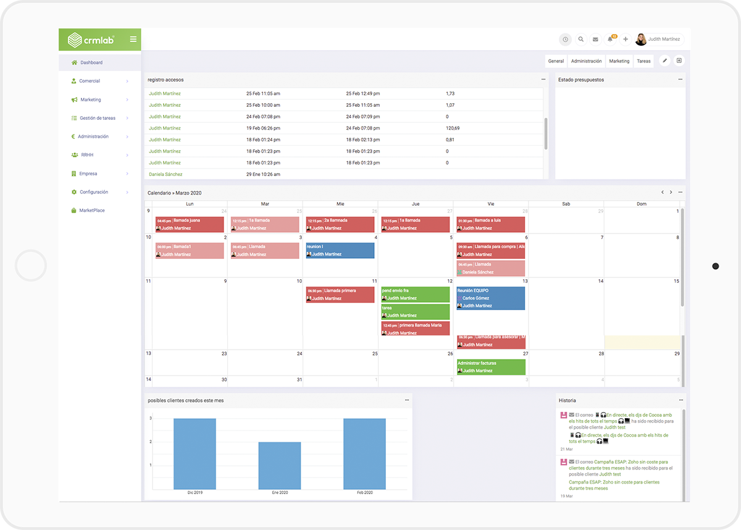Click the Comercial person icon in sidebar

point(73,81)
